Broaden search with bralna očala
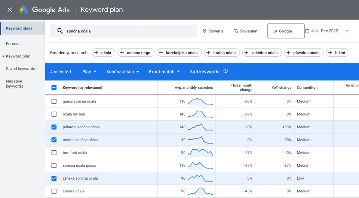This screenshot has width=359, height=198. click(222, 53)
